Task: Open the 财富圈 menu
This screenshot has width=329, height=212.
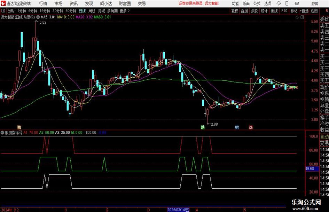Action: coord(125,3)
